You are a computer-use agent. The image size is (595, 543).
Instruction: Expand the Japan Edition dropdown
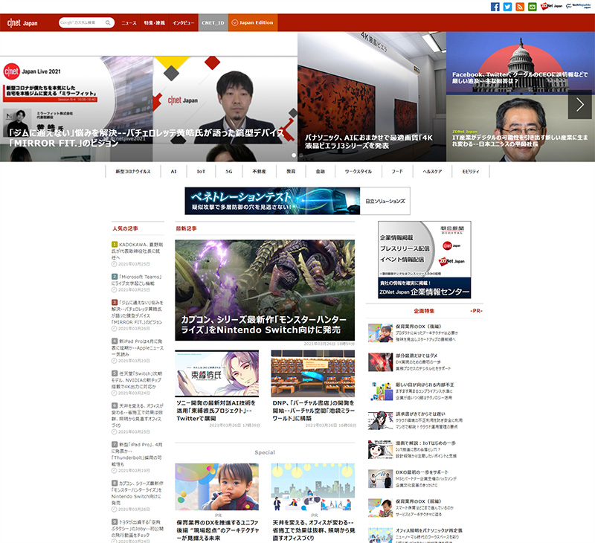[x=253, y=23]
